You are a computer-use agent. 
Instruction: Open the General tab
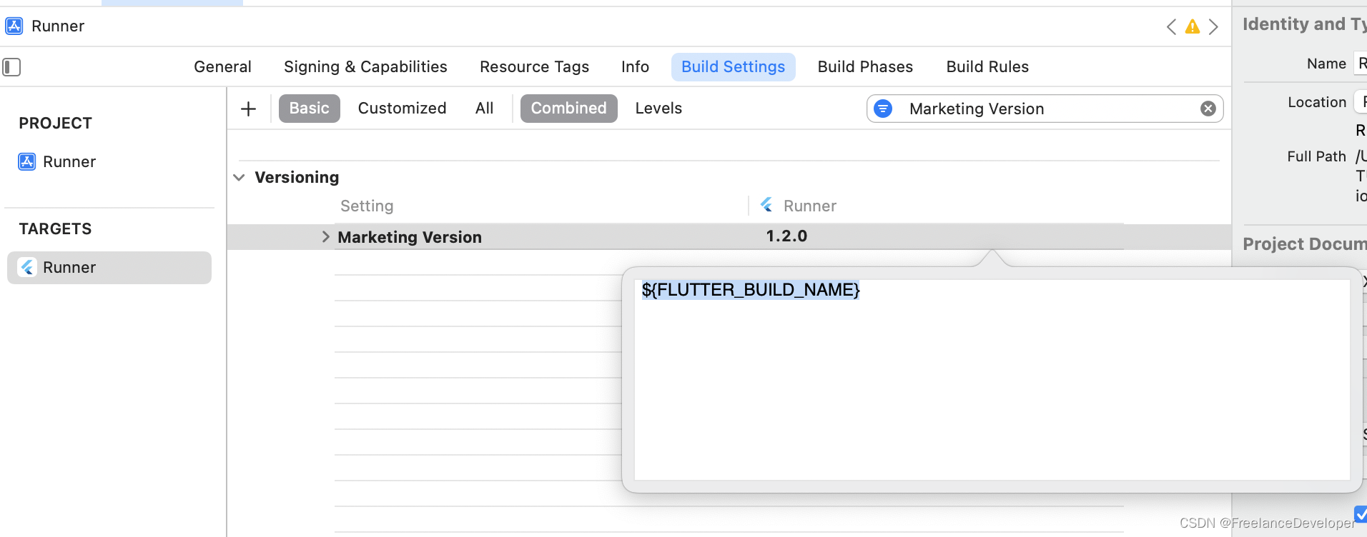pyautogui.click(x=222, y=67)
